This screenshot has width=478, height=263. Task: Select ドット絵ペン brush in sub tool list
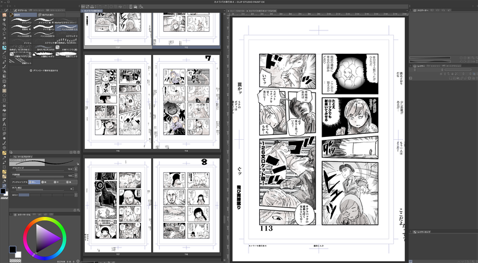[44, 27]
